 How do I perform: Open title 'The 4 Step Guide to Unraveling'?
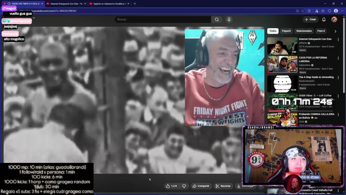(x=316, y=77)
